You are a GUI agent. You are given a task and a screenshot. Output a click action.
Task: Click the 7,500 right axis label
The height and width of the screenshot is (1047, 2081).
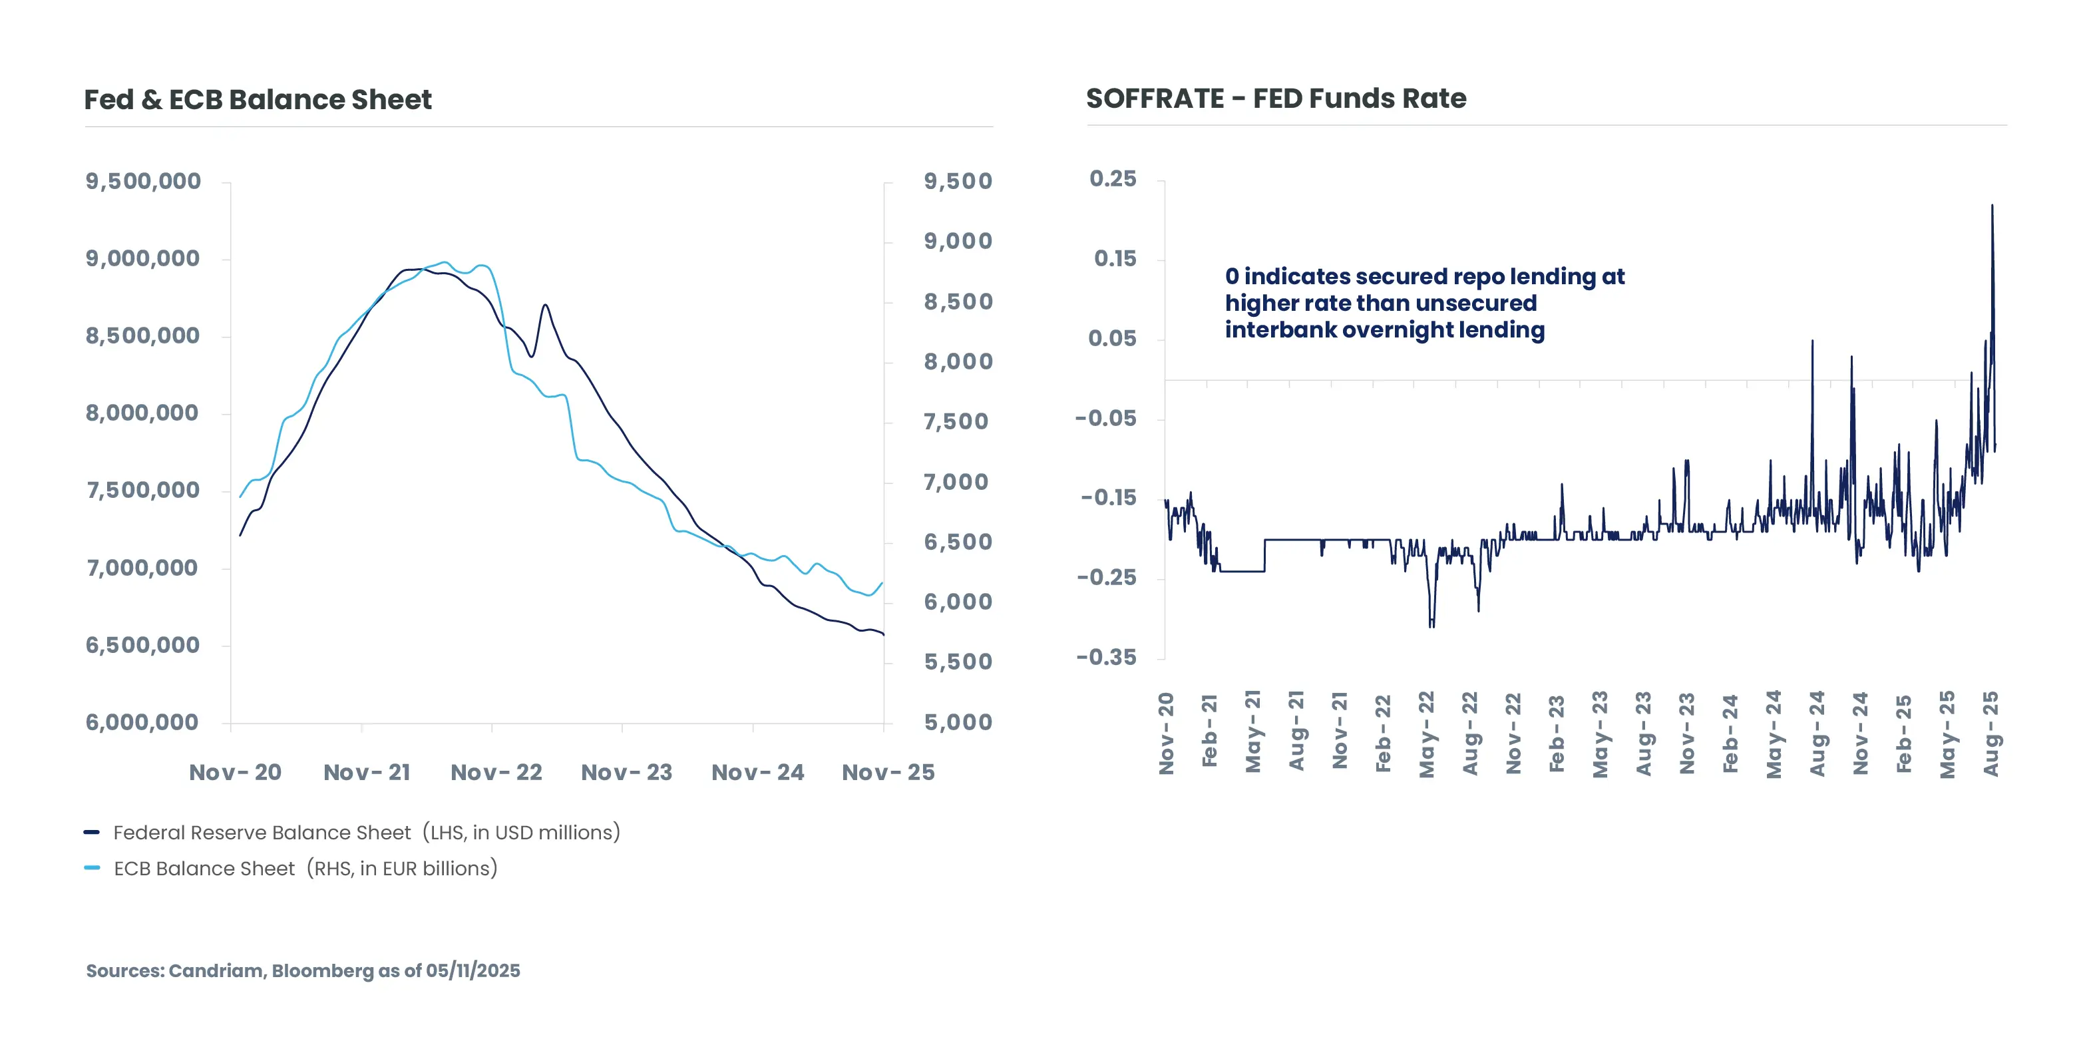[x=956, y=422]
